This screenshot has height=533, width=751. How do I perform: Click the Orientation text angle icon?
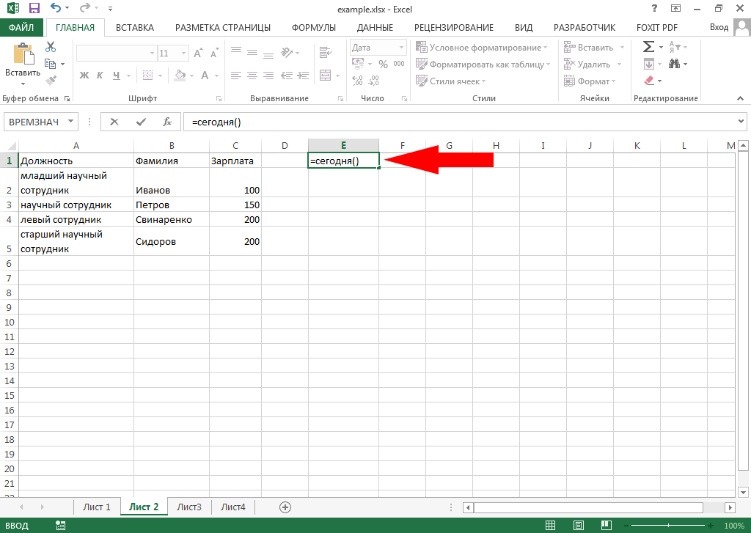[287, 52]
